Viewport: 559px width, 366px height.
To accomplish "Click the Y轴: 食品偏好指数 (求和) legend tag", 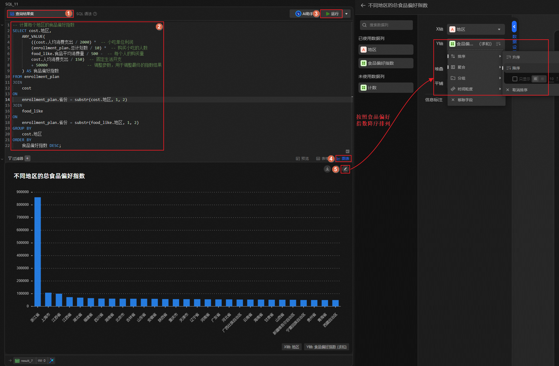I will click(x=326, y=347).
